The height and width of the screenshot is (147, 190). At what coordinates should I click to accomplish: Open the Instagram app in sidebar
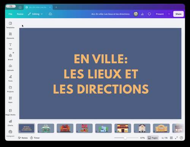(x=10, y=133)
